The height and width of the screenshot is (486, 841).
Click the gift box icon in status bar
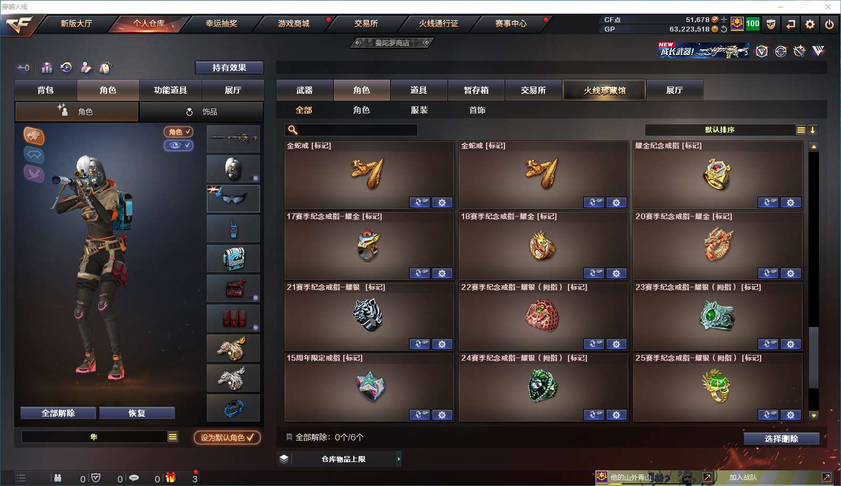tap(171, 478)
